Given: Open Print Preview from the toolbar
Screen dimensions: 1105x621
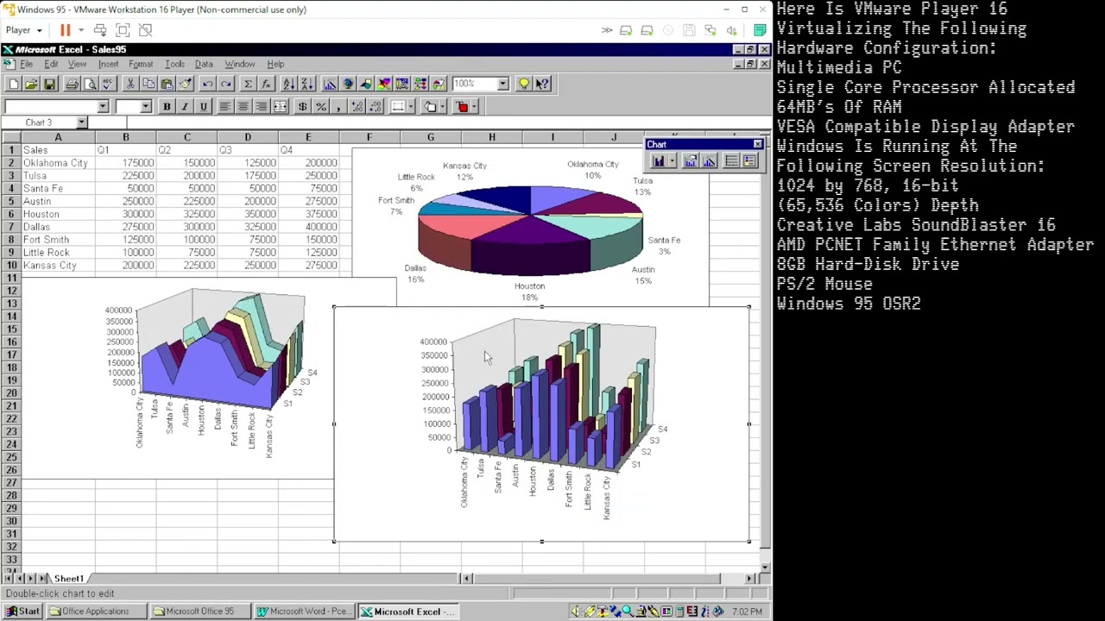Looking at the screenshot, I should (x=90, y=84).
